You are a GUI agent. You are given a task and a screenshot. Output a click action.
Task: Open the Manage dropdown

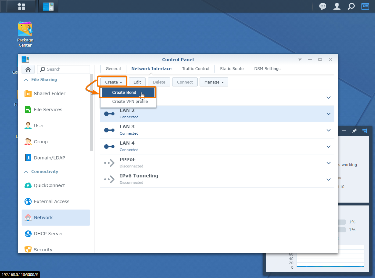[214, 82]
